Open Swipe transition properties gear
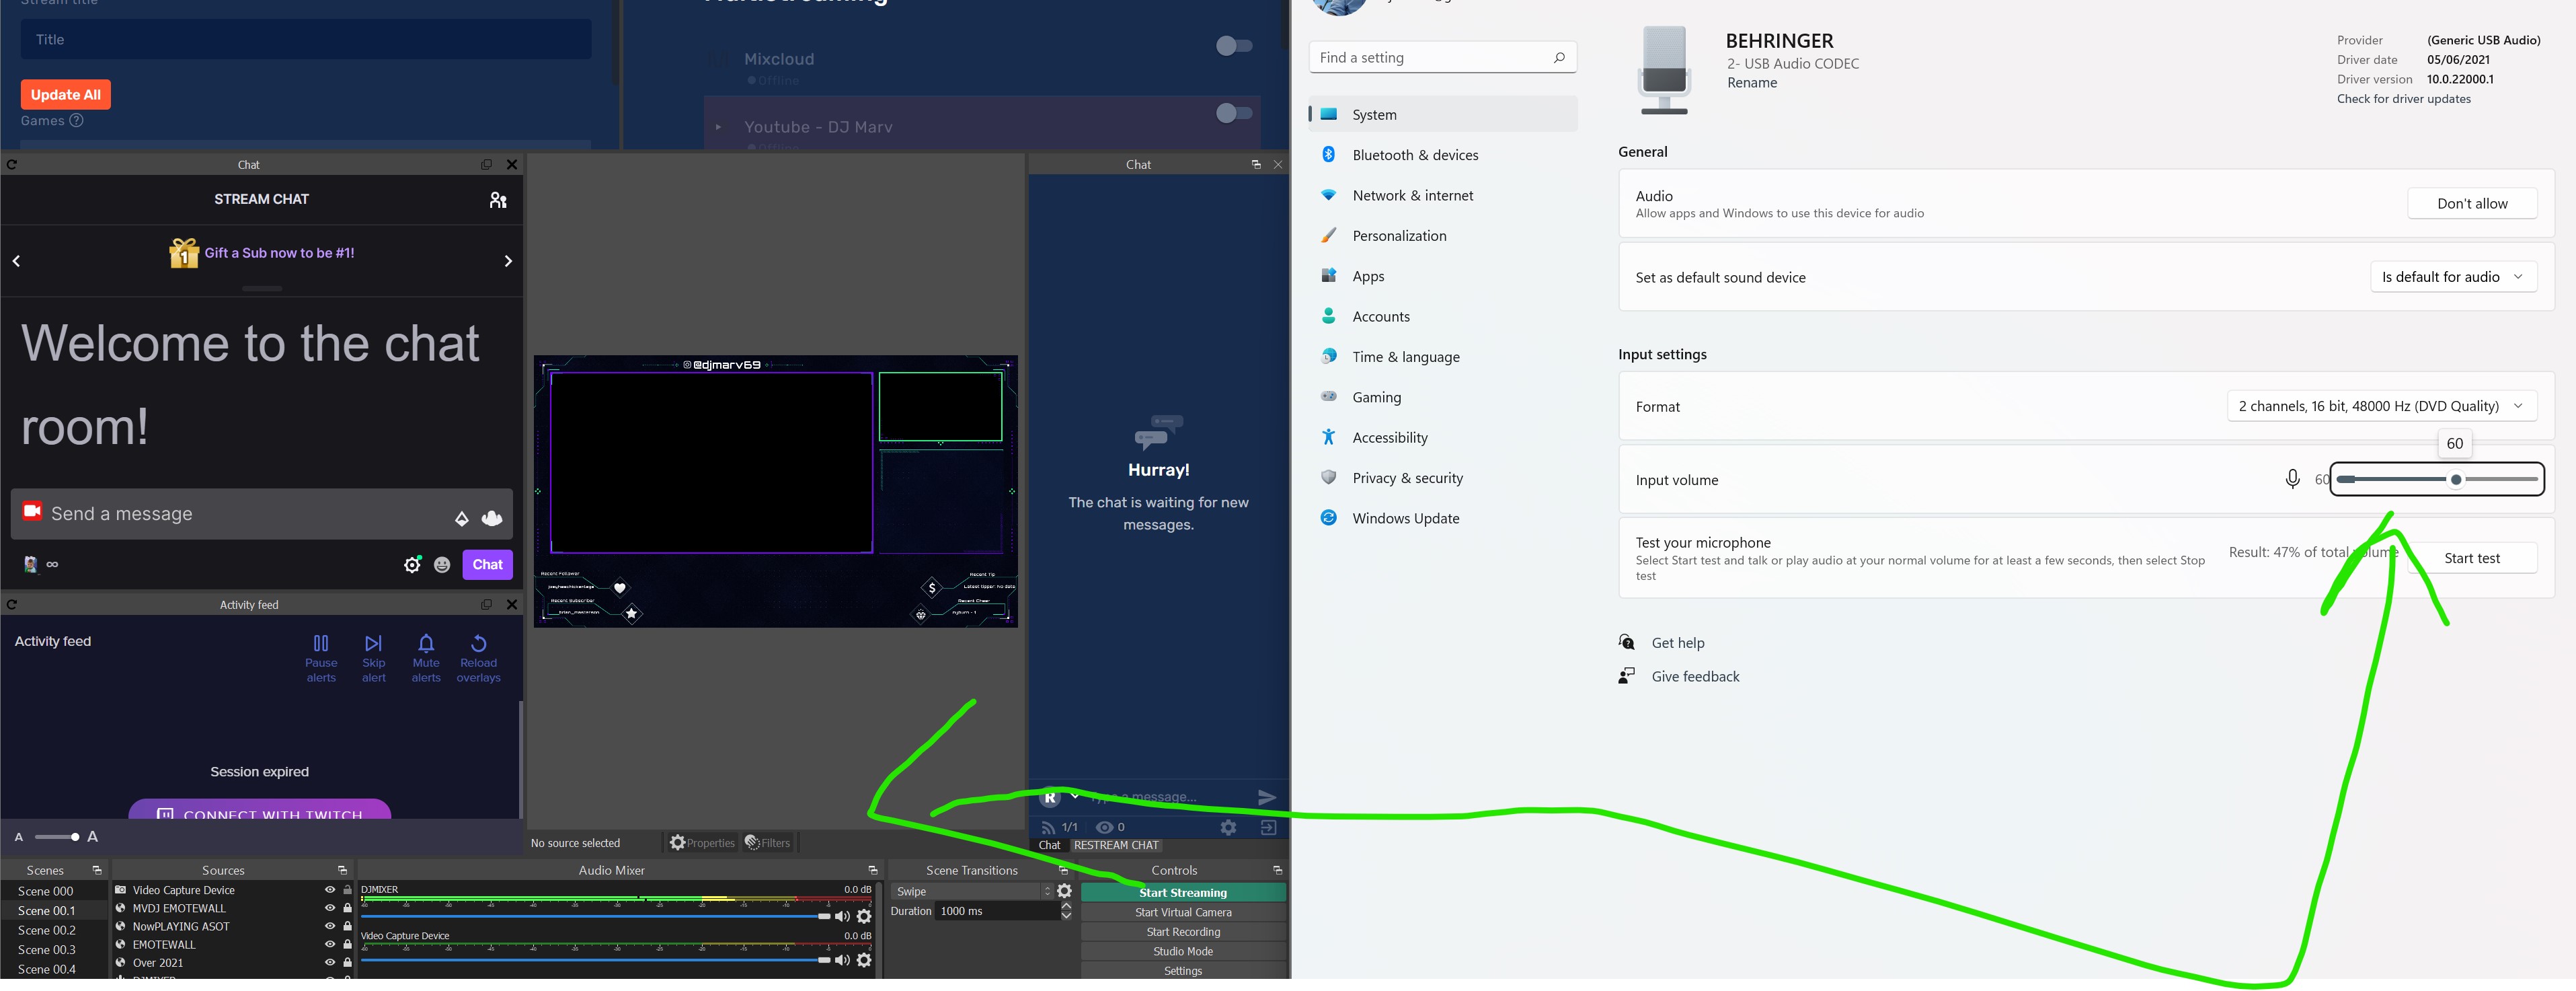2576x991 pixels. [x=1064, y=891]
